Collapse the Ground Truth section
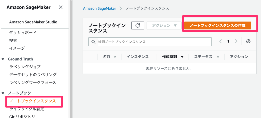Screen dimensions: 261x118 point(3,59)
